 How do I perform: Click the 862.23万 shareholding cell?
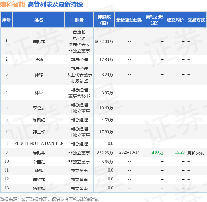[x=105, y=153]
